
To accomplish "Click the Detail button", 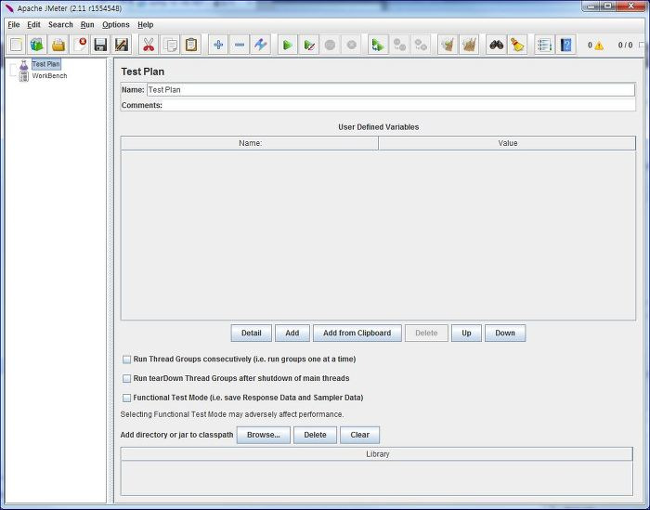I will 252,333.
